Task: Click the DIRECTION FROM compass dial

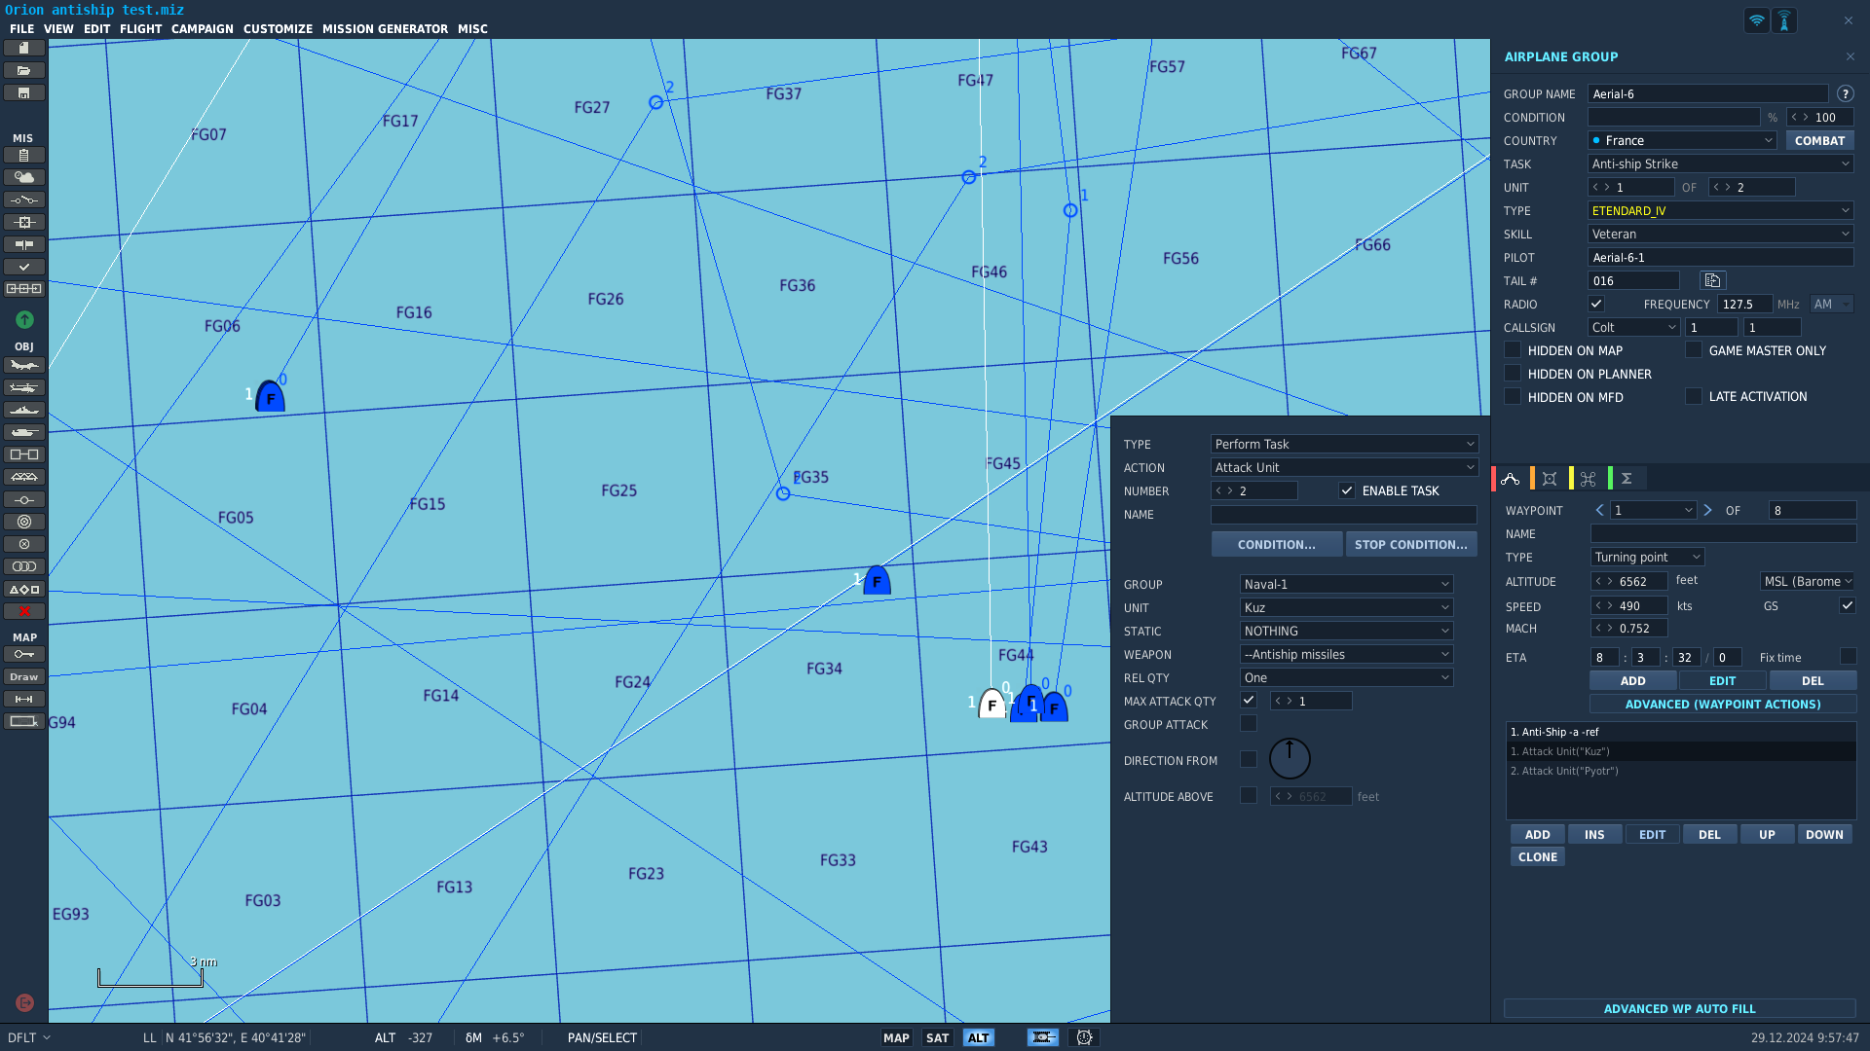Action: point(1290,758)
